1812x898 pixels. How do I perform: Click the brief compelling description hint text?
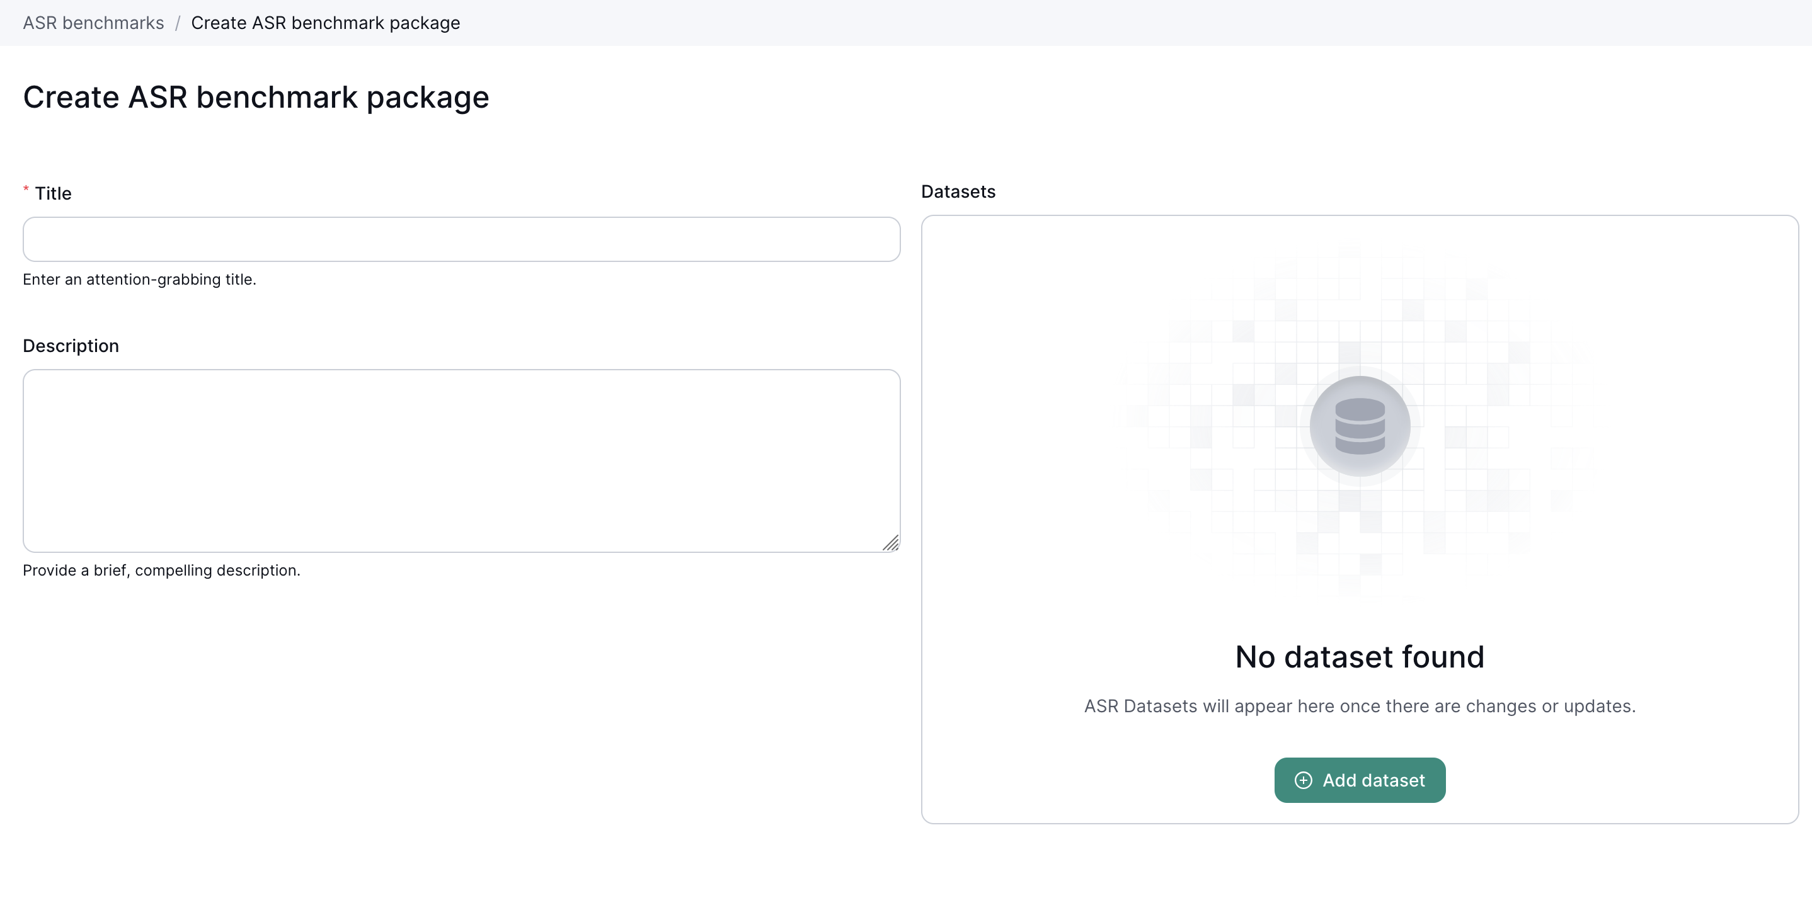coord(161,571)
